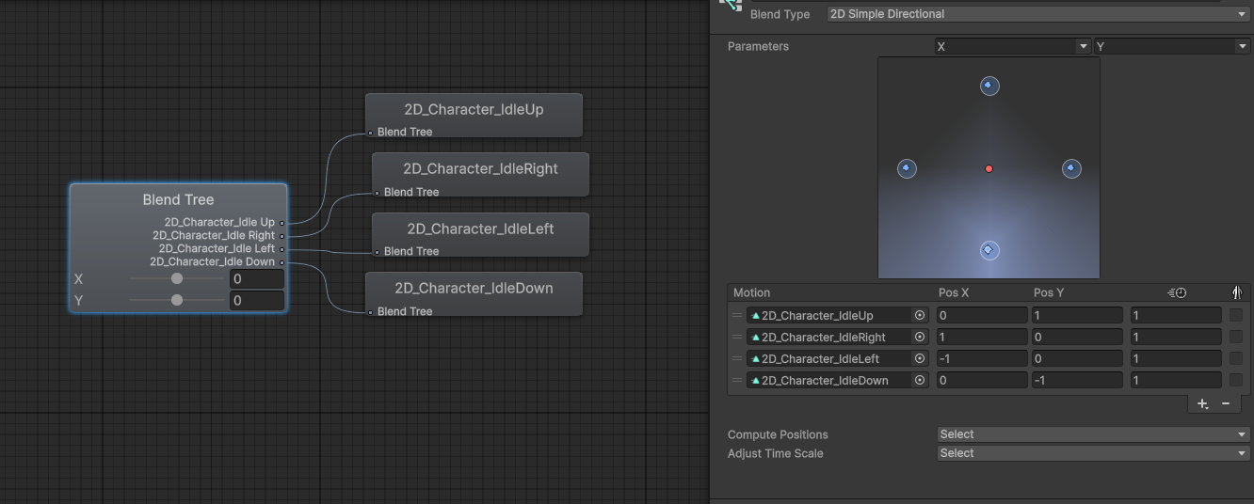Click the time scale column header icon
The image size is (1254, 504).
pos(1176,293)
